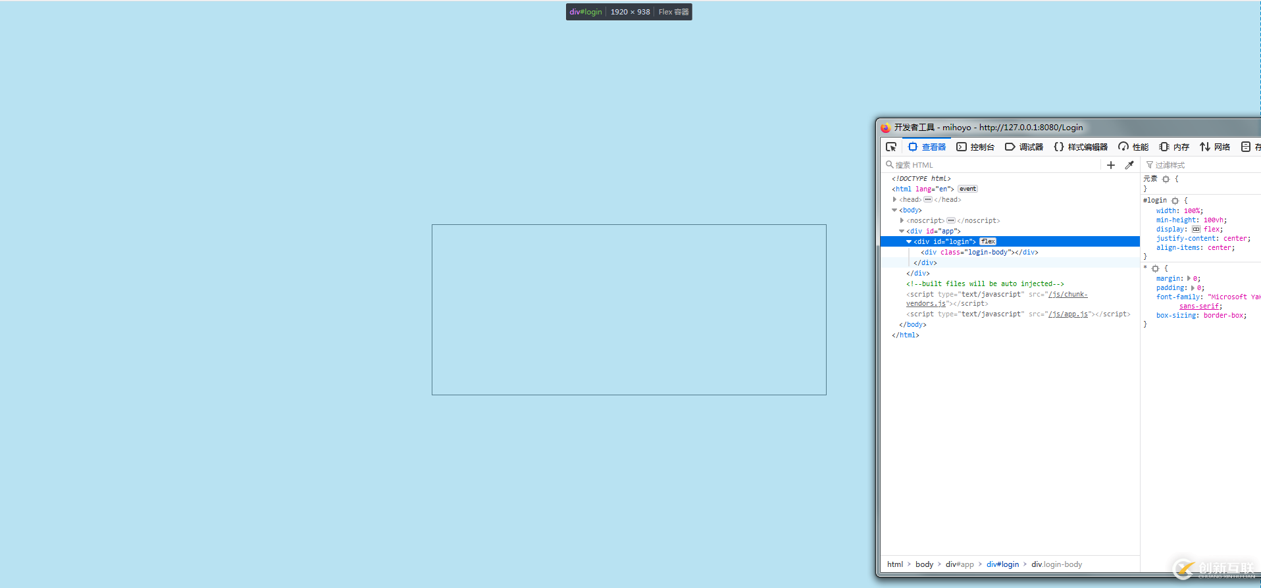1261x588 pixels.
Task: Click the box-sizing value border-box
Action: [x=1223, y=316]
